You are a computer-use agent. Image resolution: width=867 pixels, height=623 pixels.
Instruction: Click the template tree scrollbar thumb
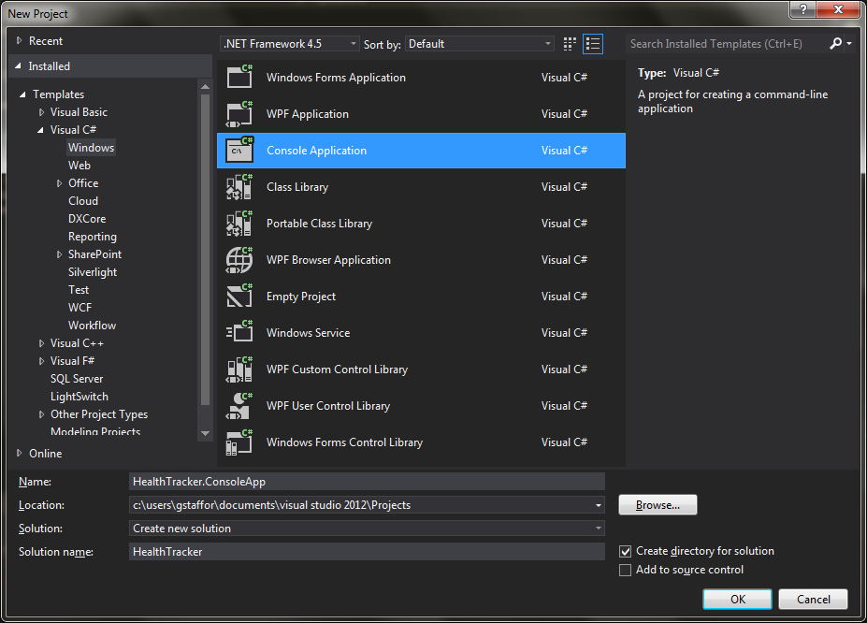205,250
